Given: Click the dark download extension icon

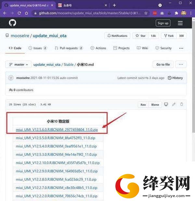Looking at the screenshot, I should (x=169, y=13).
